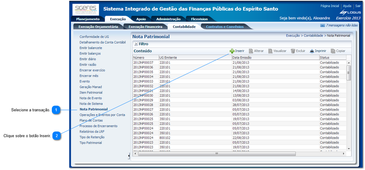Image resolution: width=365 pixels, height=170 pixels.
Task: Open the unread messages envelope icon
Action: [322, 25]
